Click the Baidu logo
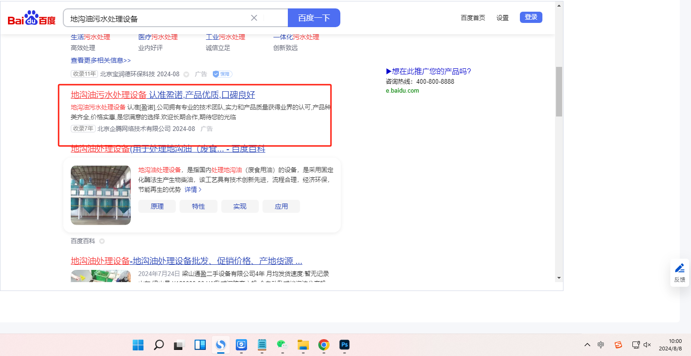 pos(31,18)
